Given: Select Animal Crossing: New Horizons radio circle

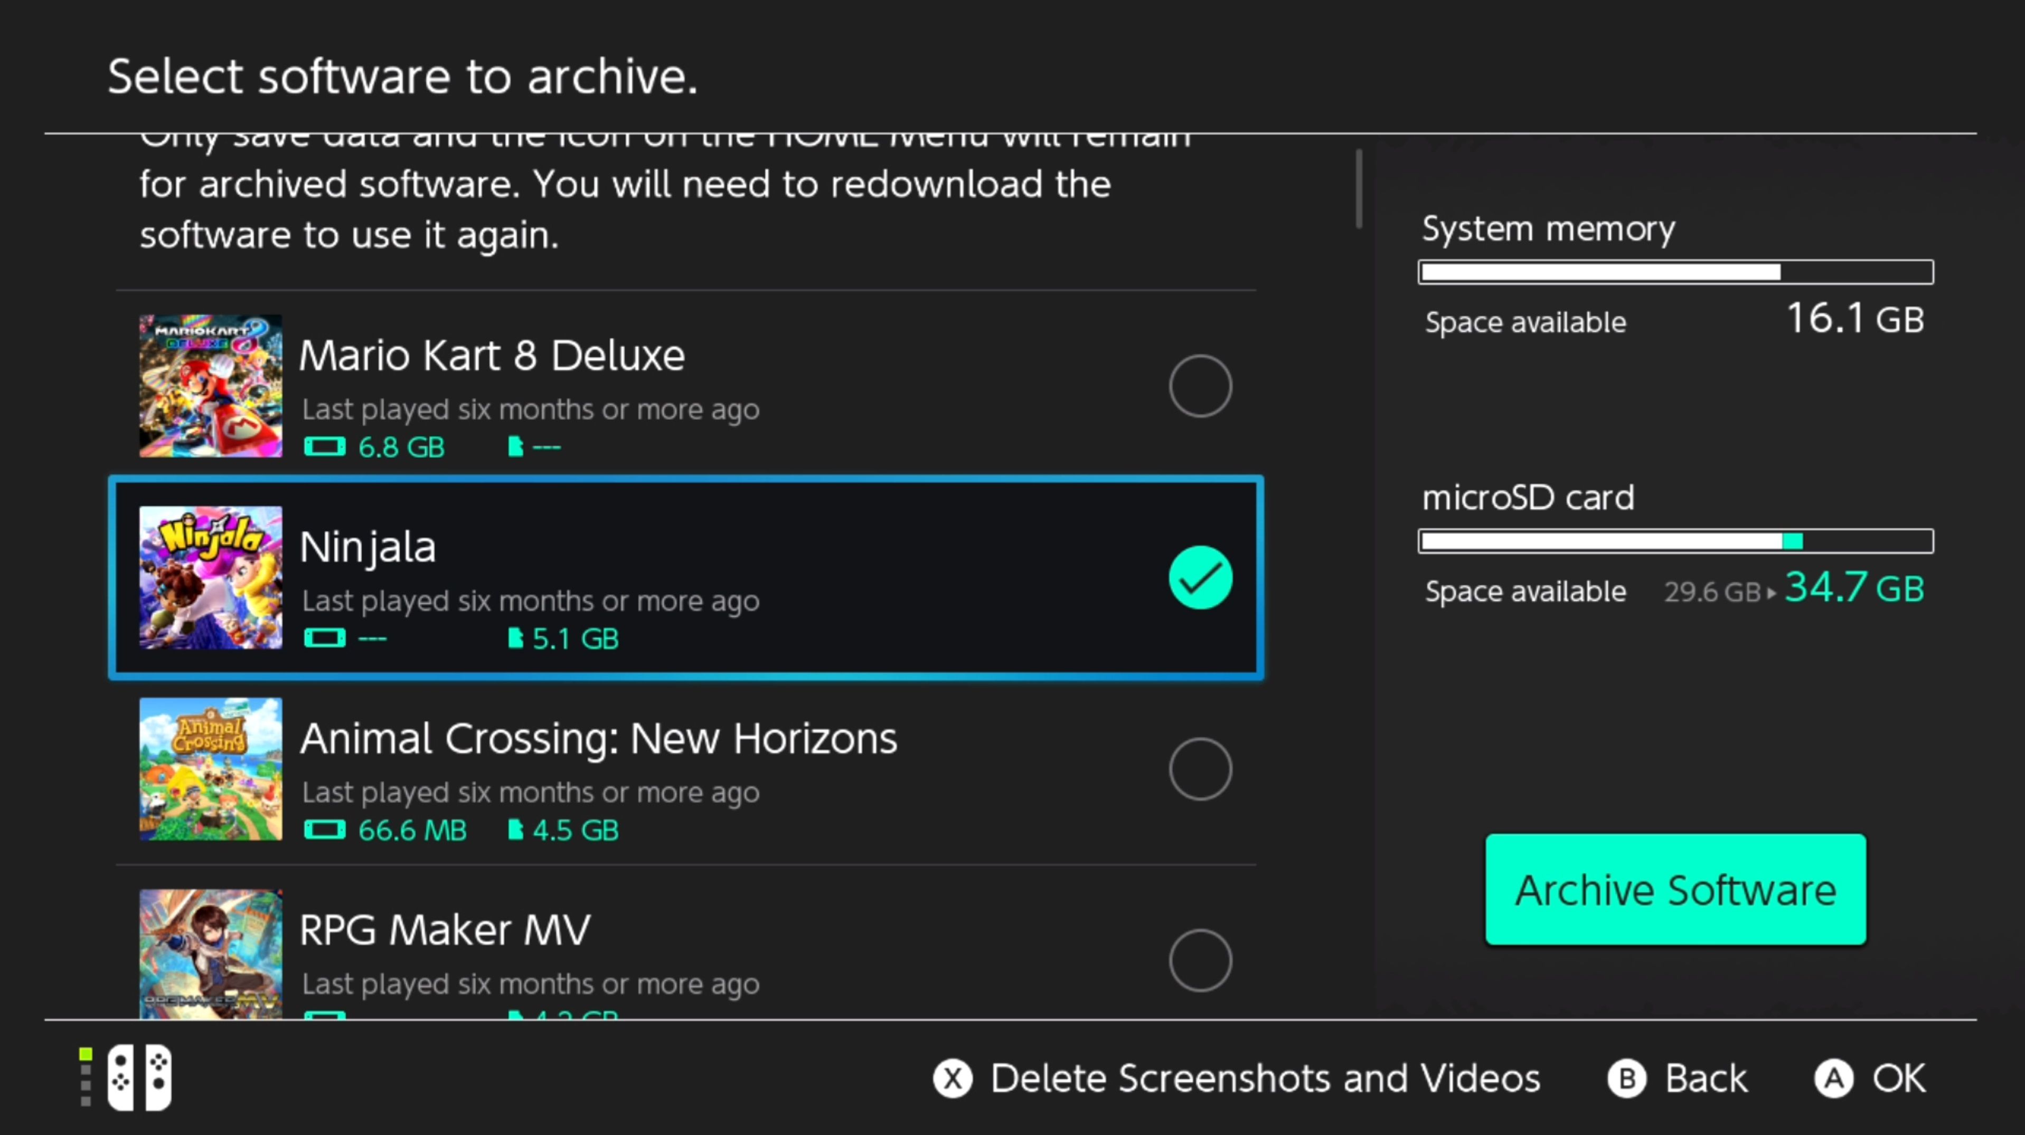Looking at the screenshot, I should 1200,769.
